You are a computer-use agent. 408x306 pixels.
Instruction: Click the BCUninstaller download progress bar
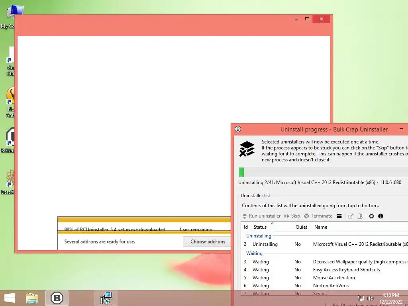[144, 220]
